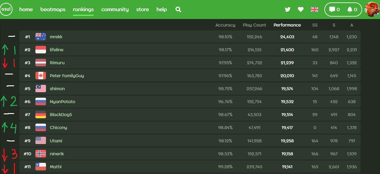Click the SS column header
380x174 pixels.
point(315,25)
